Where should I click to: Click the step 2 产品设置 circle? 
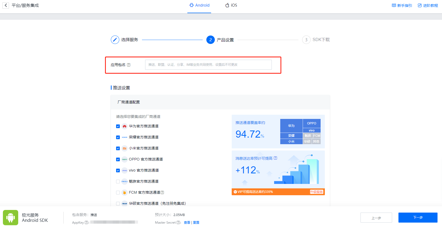point(210,40)
